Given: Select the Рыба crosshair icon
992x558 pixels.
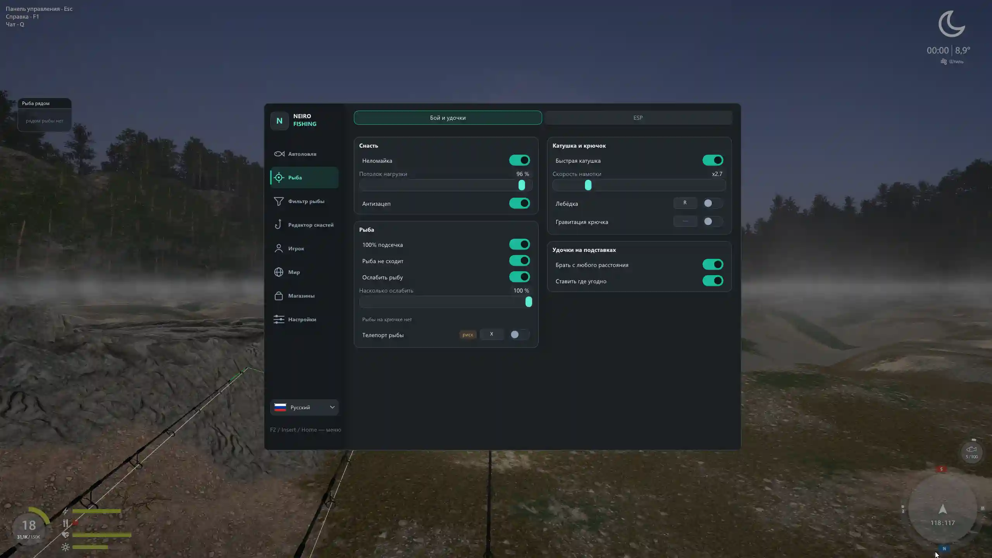Looking at the screenshot, I should coord(279,177).
